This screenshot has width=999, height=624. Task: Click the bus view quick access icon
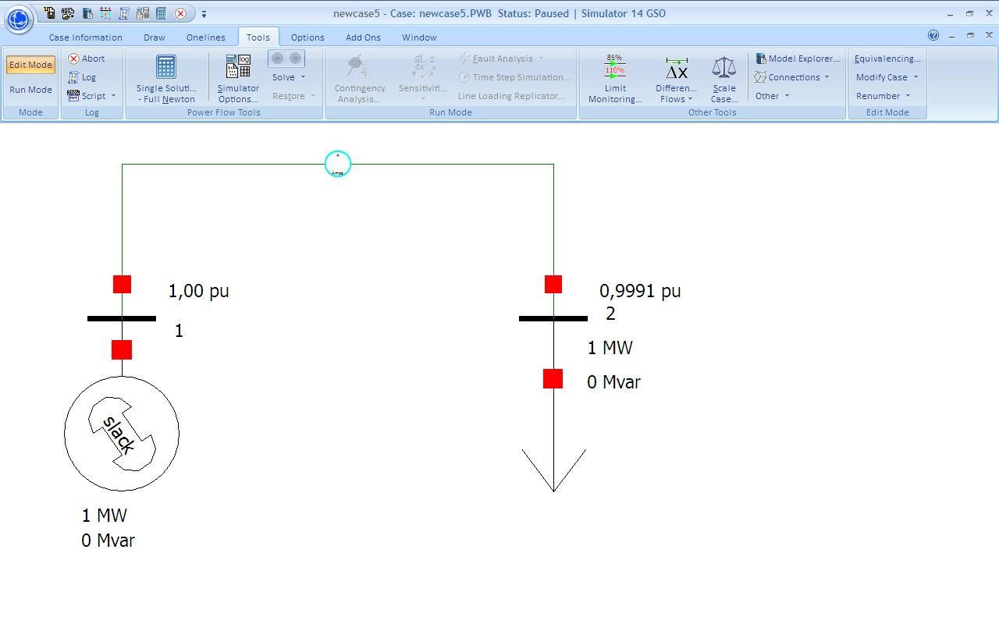(x=105, y=13)
